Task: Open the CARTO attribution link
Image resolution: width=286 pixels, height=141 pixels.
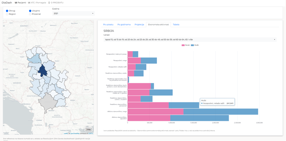Action: (x=91, y=133)
